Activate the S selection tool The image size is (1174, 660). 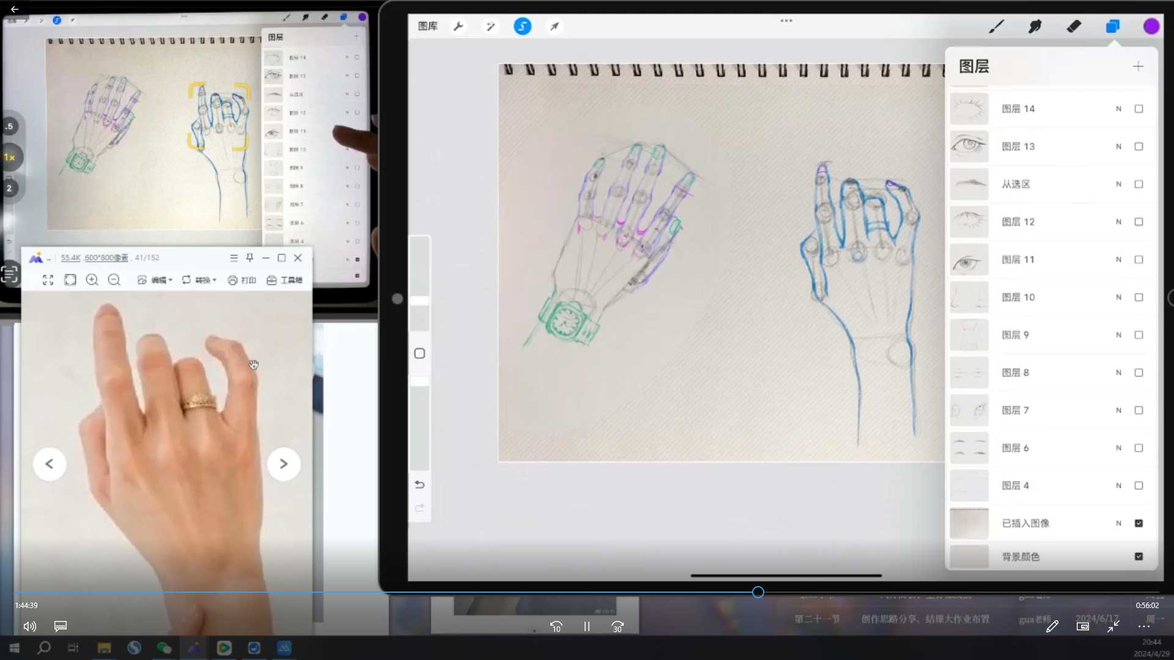click(522, 26)
